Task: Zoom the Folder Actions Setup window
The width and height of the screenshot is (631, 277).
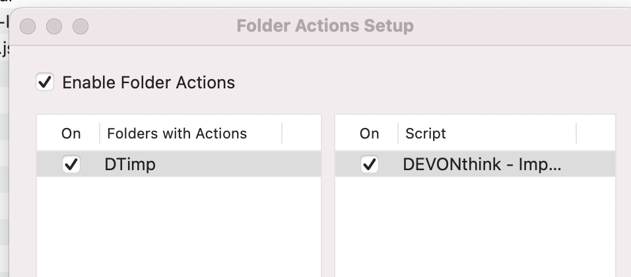Action: click(81, 26)
